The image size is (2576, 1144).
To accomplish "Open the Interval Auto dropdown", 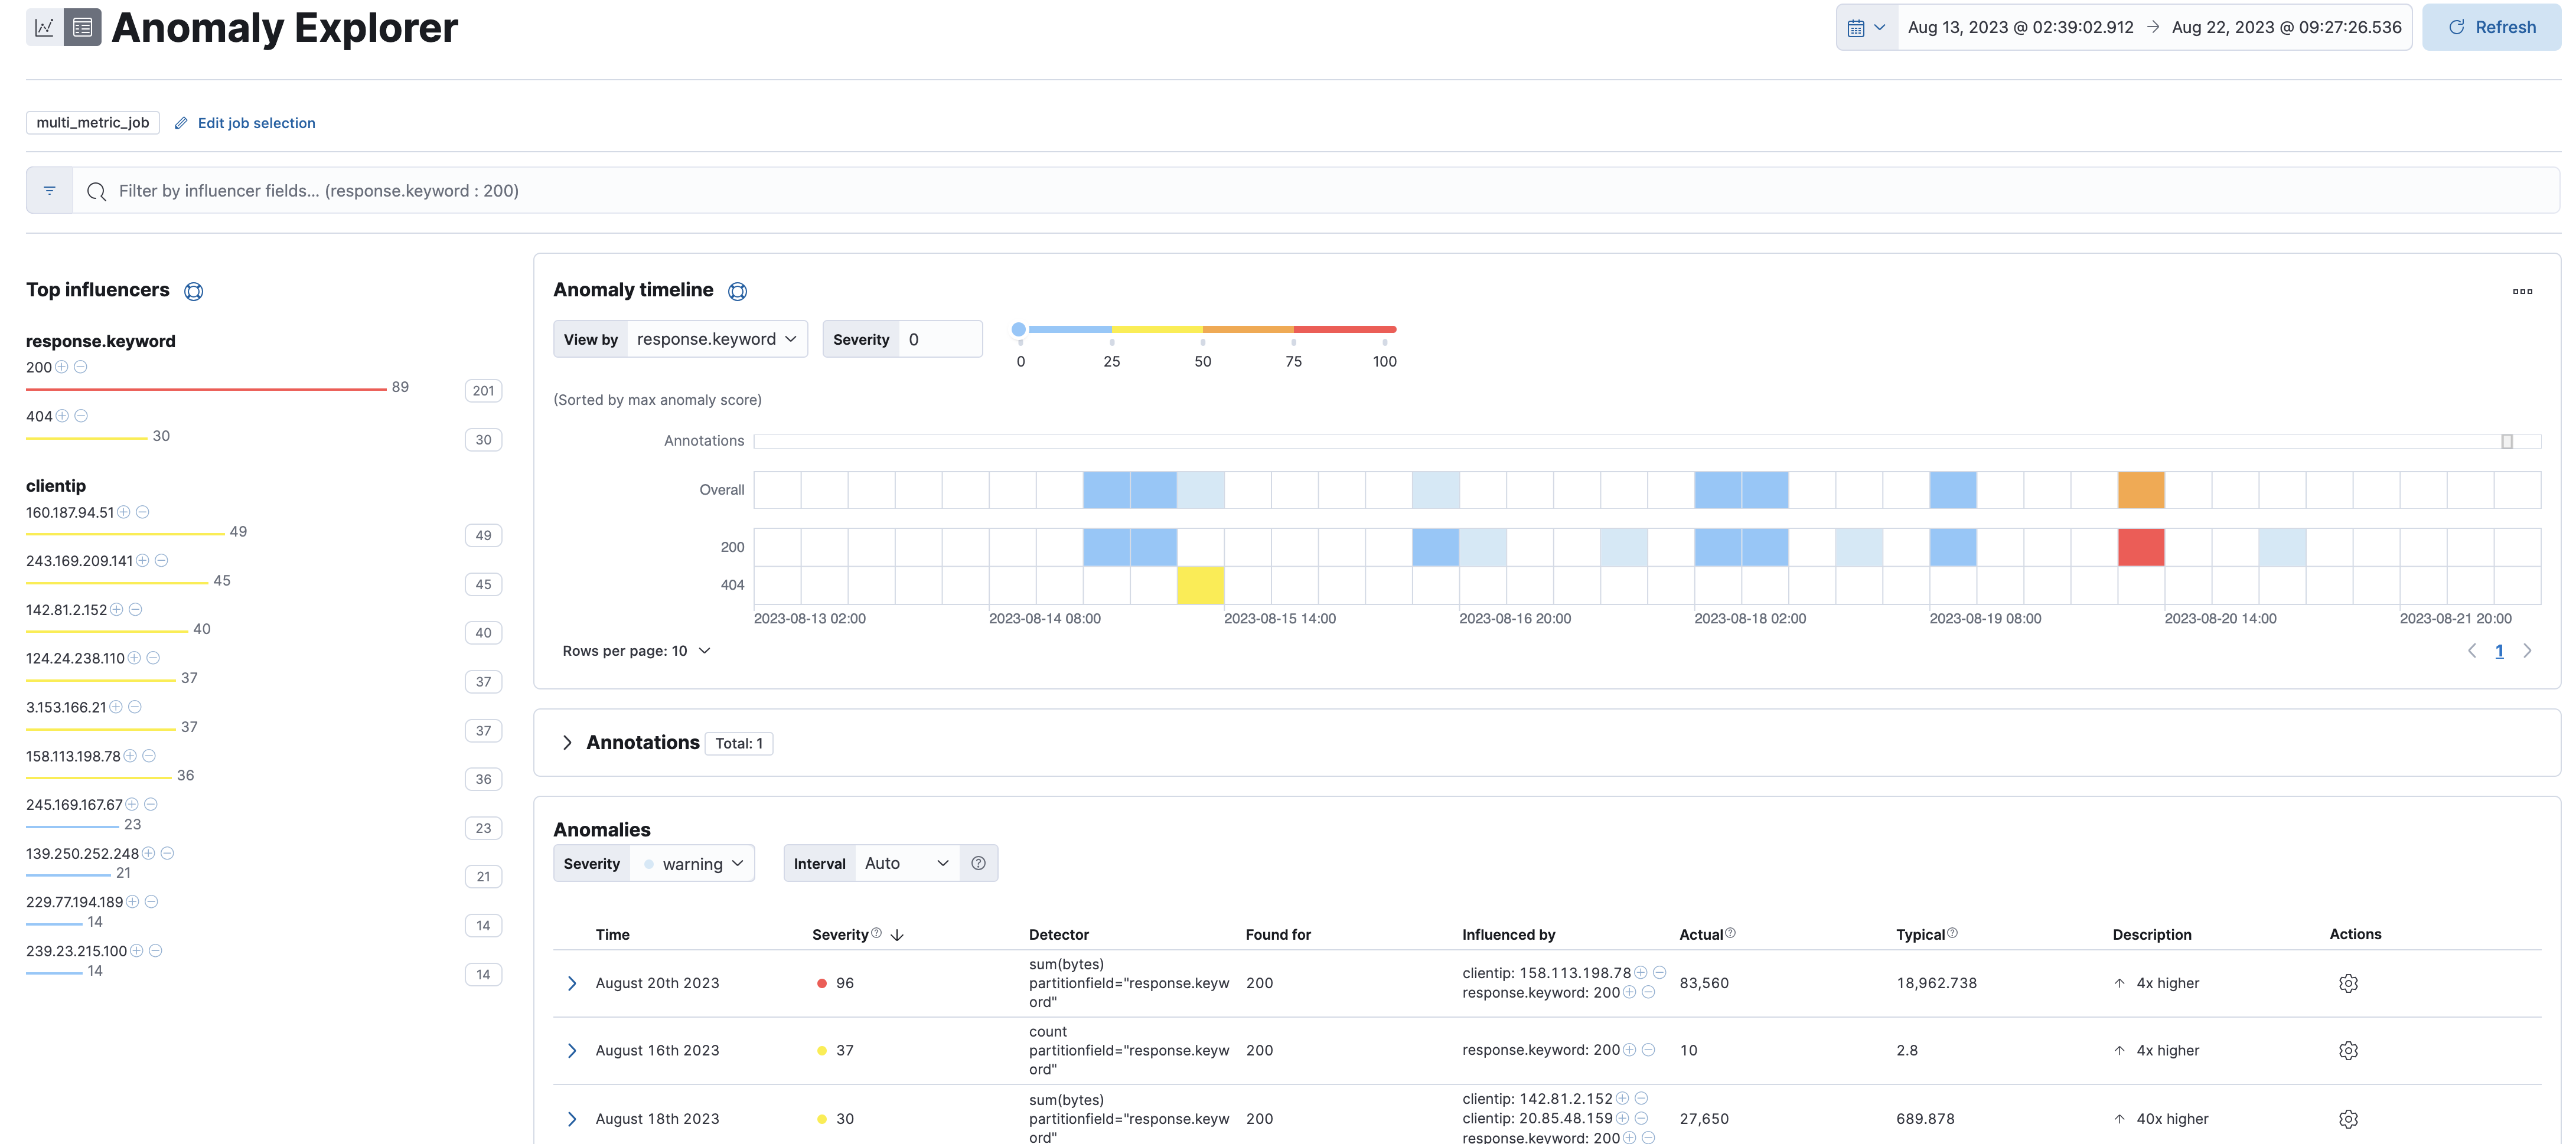I will (x=907, y=863).
